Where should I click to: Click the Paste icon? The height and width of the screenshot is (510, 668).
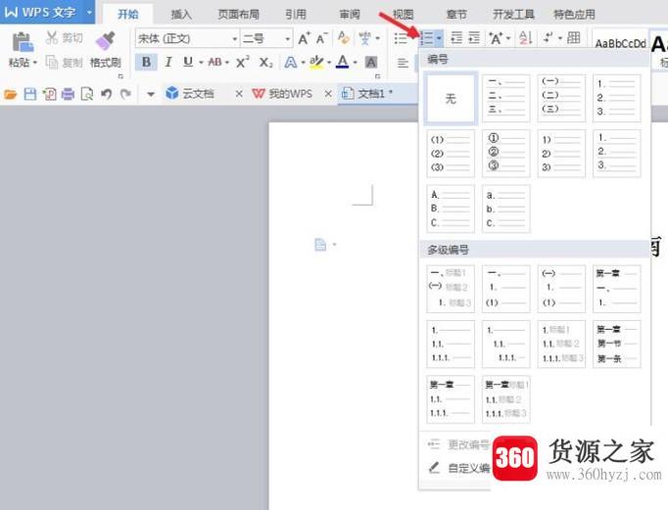coord(23,42)
